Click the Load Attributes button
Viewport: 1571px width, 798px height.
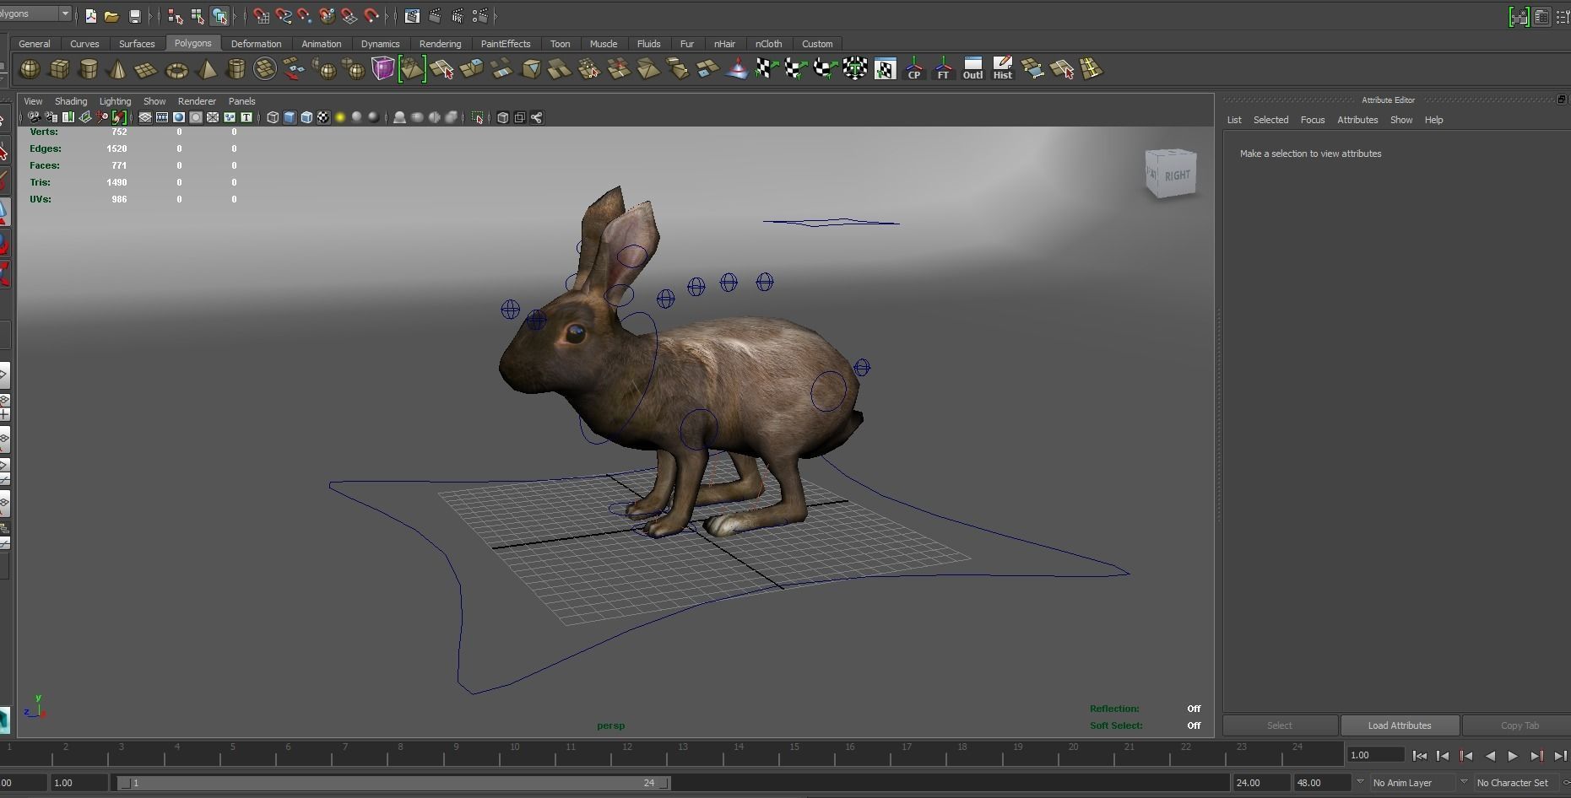click(x=1400, y=725)
